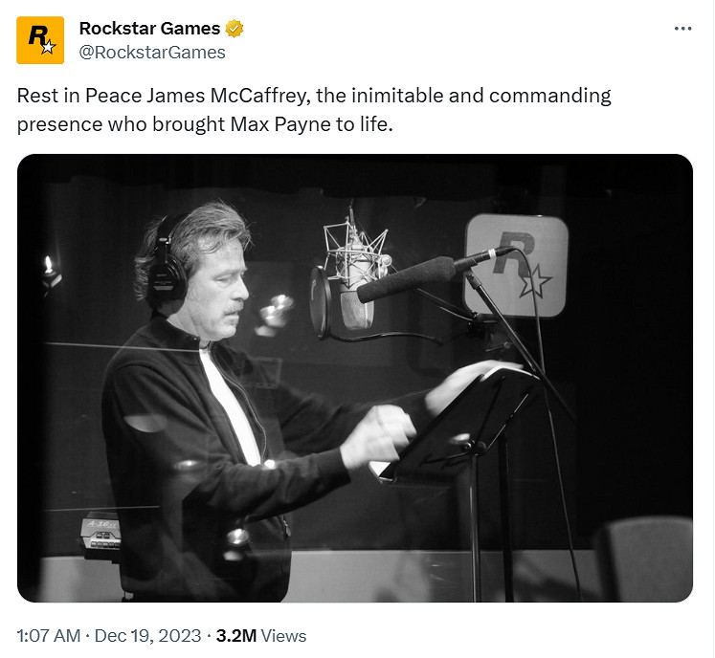
Task: Click the candle light at photo's left
Action: point(49,266)
